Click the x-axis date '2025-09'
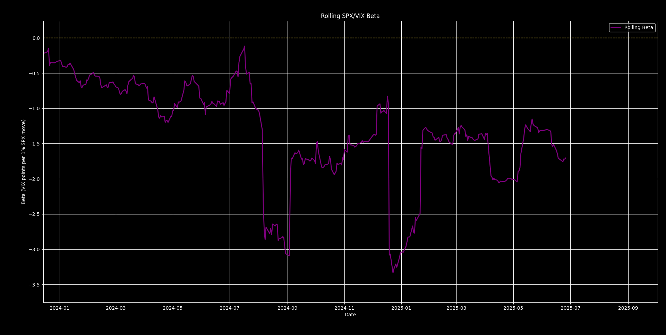This screenshot has height=335, width=666. click(628, 308)
